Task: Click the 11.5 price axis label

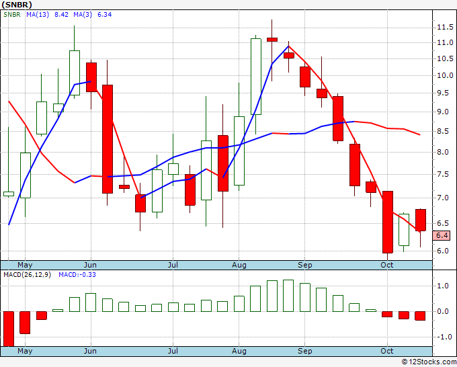Action: [x=445, y=28]
